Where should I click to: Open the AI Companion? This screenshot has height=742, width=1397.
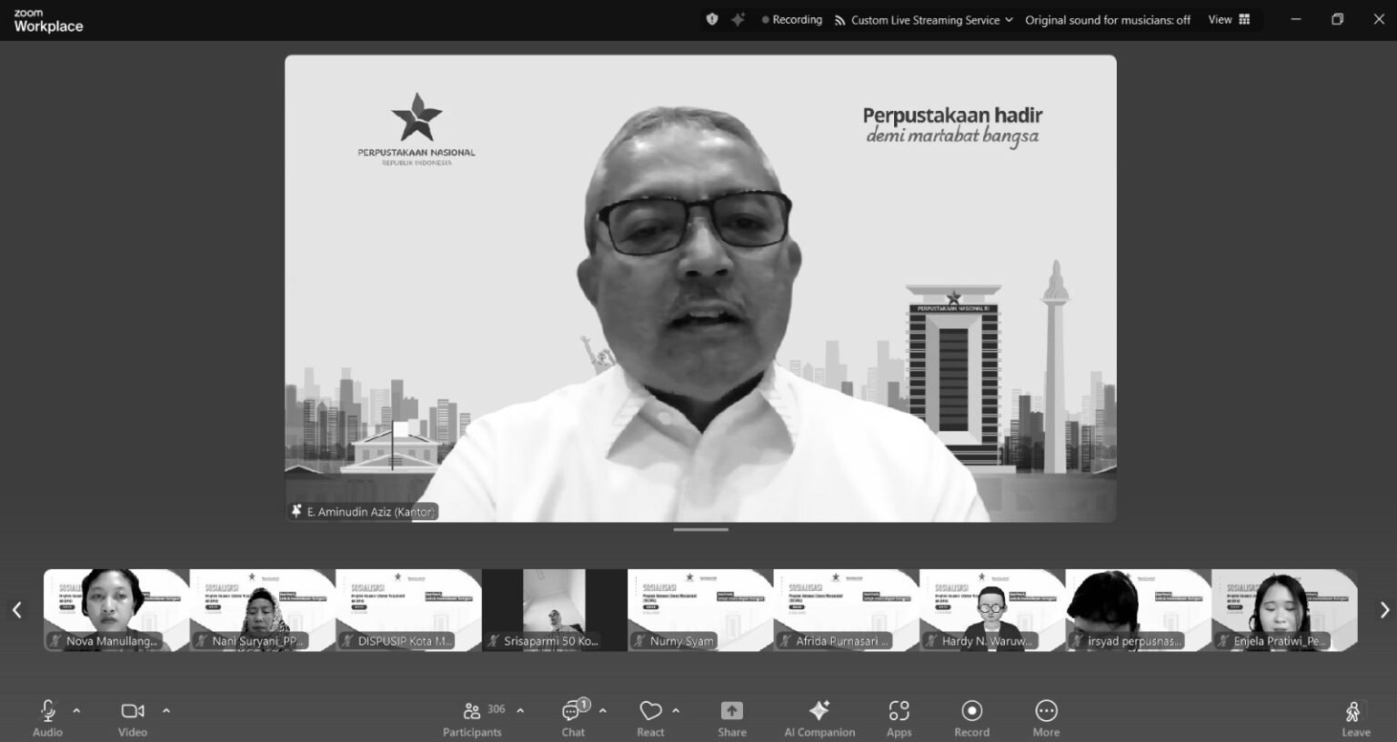[819, 717]
